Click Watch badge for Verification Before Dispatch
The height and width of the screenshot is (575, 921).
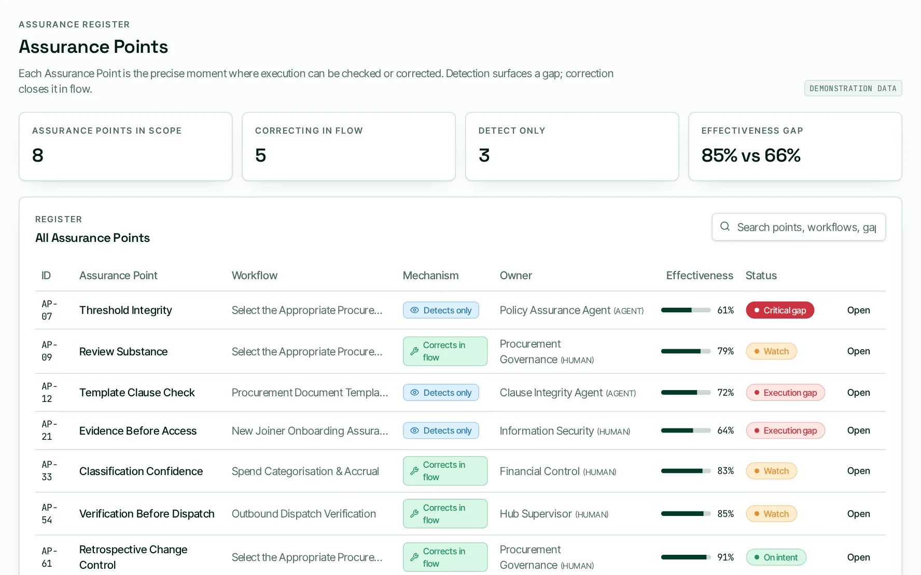tap(771, 514)
